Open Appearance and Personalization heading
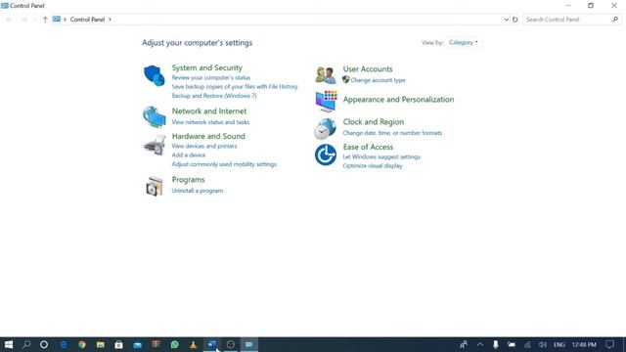The image size is (626, 352). [398, 100]
